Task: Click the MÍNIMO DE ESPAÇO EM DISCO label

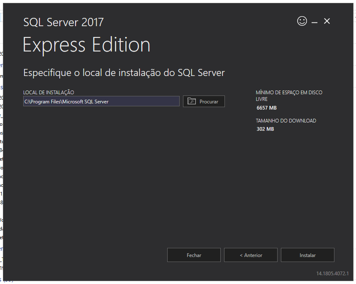Action: point(289,93)
